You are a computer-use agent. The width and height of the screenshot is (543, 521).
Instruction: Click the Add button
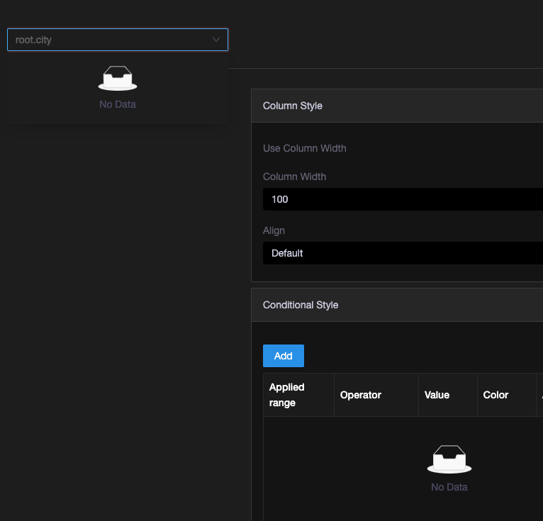(x=284, y=356)
